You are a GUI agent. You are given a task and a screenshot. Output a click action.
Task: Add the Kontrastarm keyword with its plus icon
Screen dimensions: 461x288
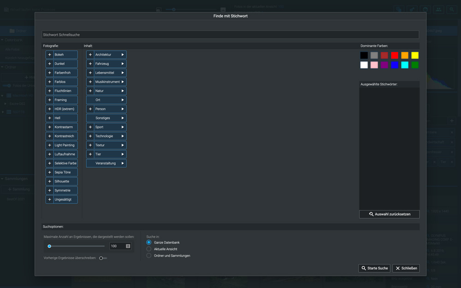50,127
